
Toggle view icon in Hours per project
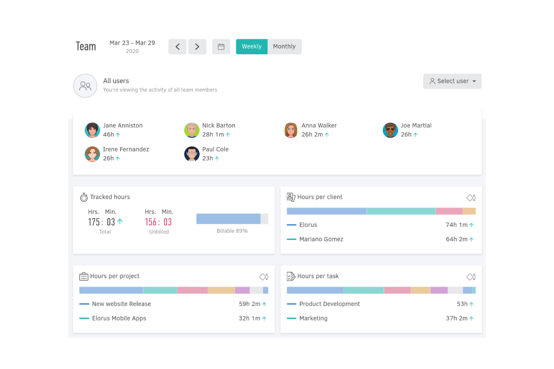264,277
